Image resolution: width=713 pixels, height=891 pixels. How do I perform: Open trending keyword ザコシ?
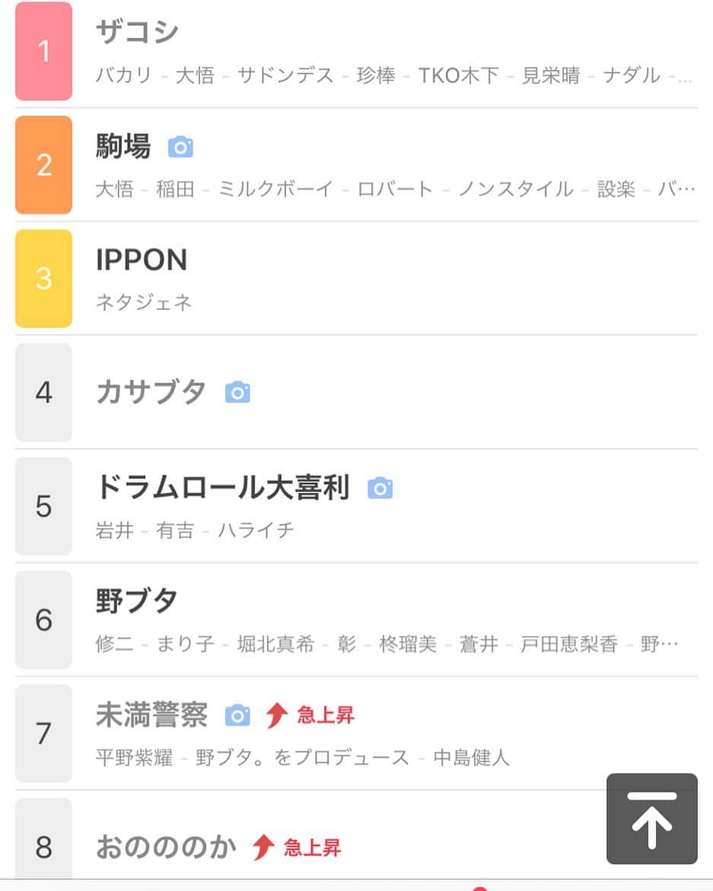137,32
